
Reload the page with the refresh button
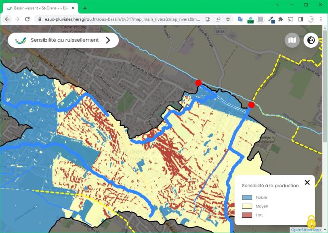(27, 19)
